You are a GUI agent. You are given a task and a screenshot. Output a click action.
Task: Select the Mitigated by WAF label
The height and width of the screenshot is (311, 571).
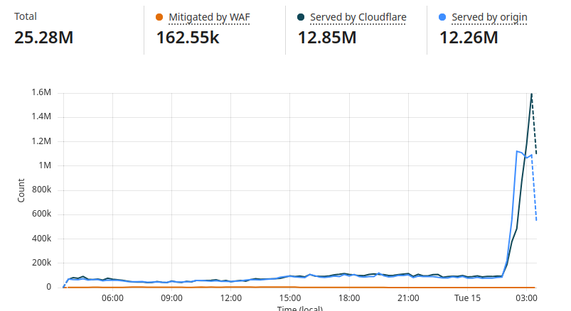[209, 17]
